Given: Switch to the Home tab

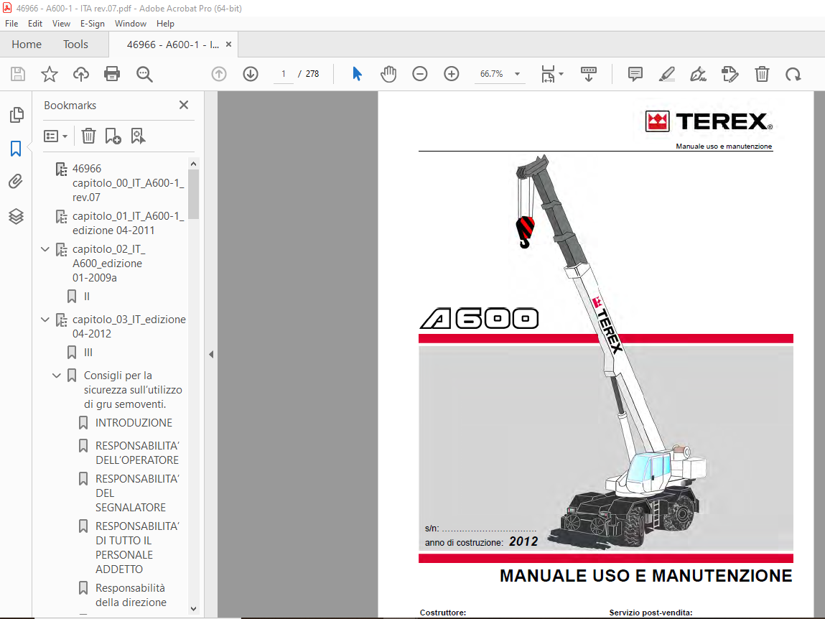Looking at the screenshot, I should coord(27,45).
